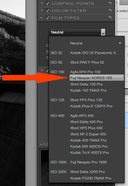The image size is (128, 186).
Task: Pick Fuji Neopan Pro 1600
Action: tap(88, 162)
